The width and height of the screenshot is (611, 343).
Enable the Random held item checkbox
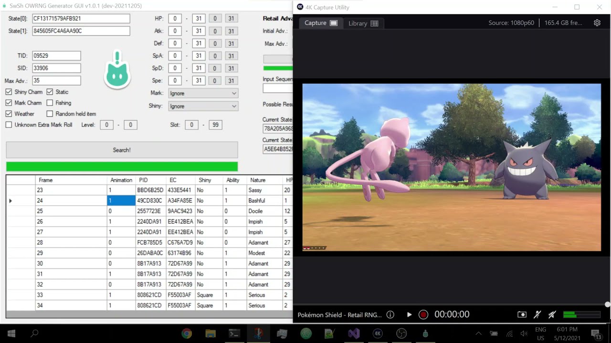tap(50, 114)
